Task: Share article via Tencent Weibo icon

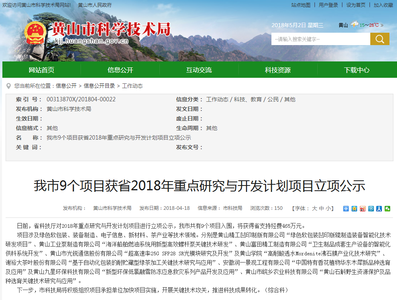Action: pyautogui.click(x=371, y=208)
